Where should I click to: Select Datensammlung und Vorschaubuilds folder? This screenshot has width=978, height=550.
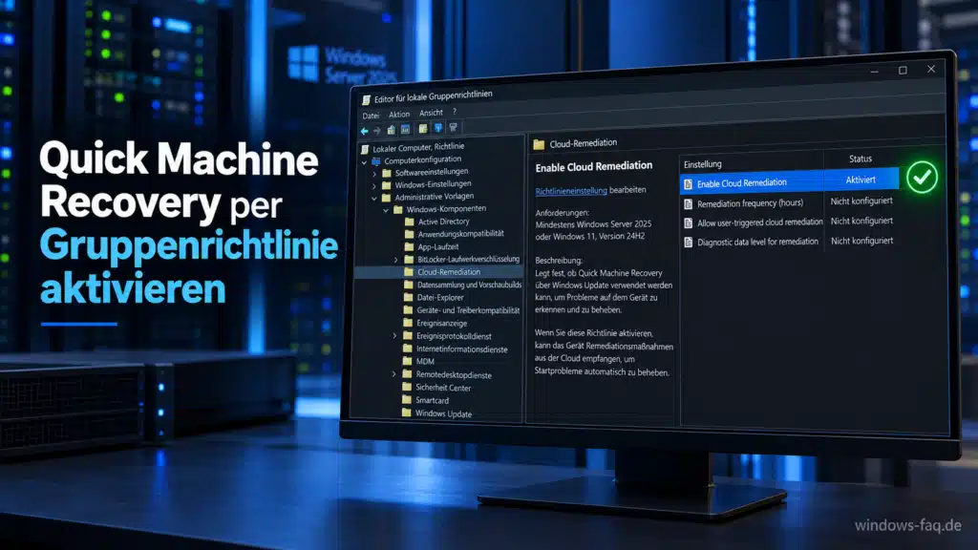coord(469,285)
